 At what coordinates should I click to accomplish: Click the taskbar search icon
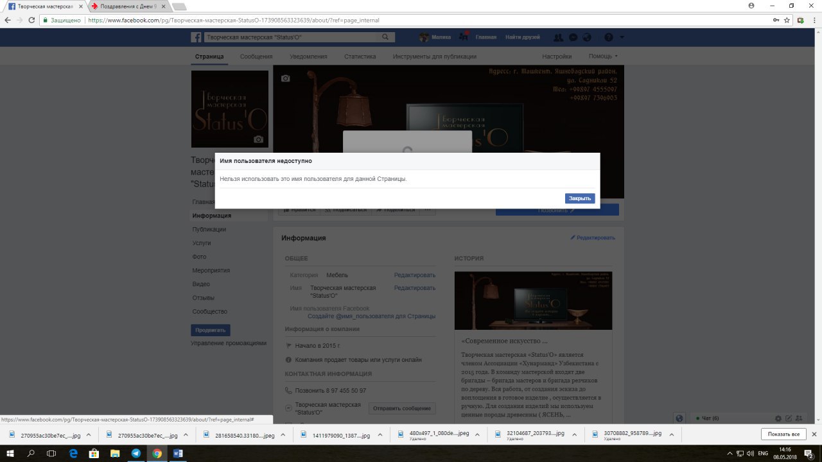tap(31, 453)
